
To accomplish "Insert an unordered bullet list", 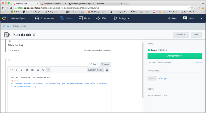I will (32, 70).
